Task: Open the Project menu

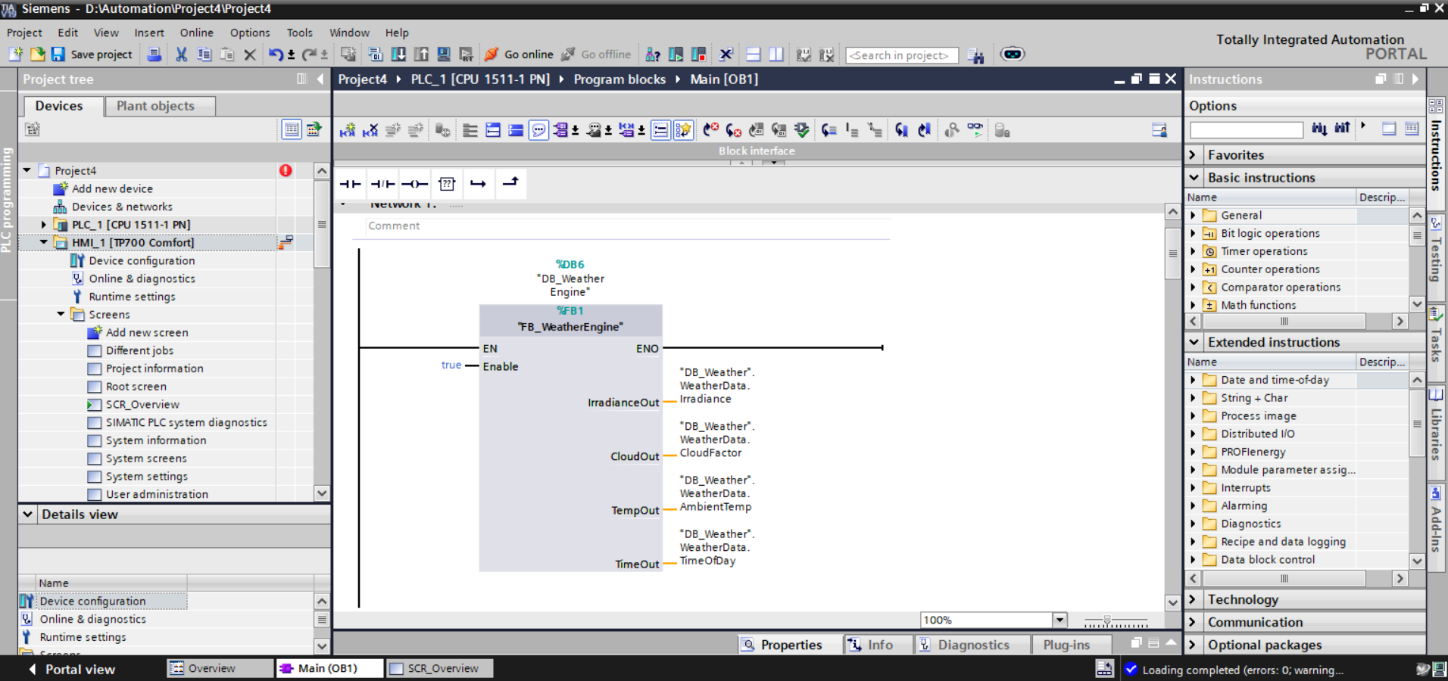Action: click(x=24, y=33)
